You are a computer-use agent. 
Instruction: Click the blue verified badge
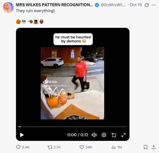click(x=97, y=5)
